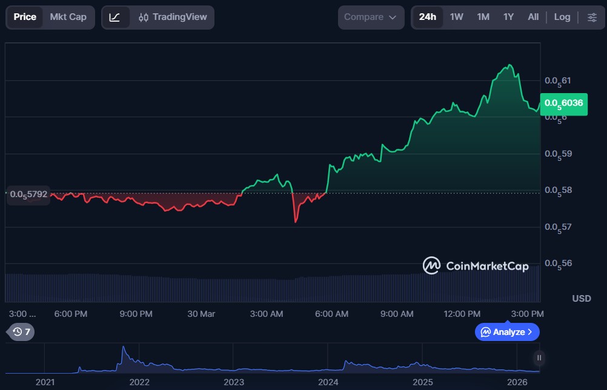Screen dimensions: 607x390
Task: Open chart settings sliders icon
Action: click(592, 17)
